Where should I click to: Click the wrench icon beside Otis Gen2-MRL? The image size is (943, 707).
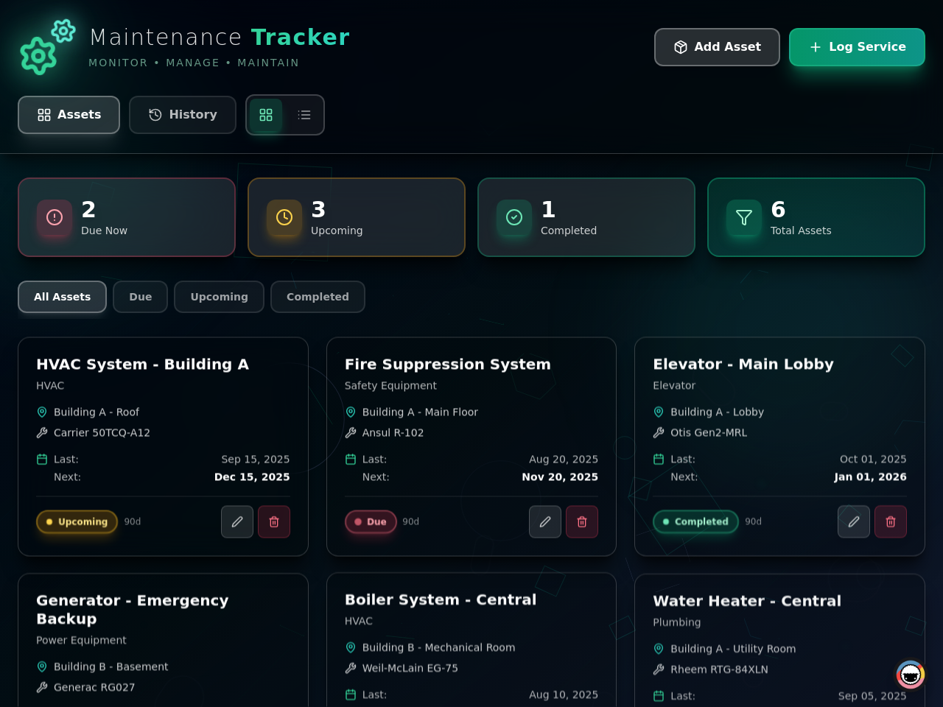point(659,432)
